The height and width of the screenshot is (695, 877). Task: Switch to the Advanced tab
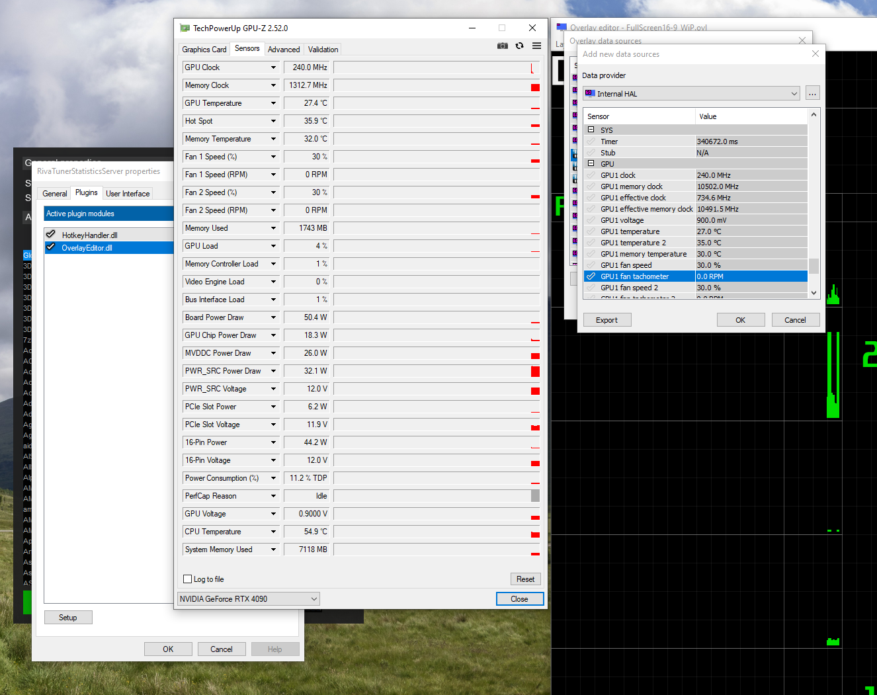[x=284, y=50]
